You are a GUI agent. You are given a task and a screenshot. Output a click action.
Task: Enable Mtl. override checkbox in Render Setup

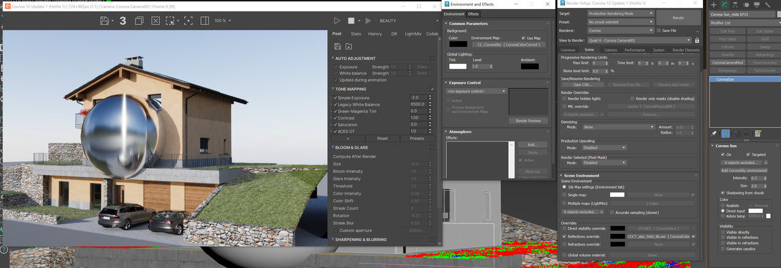point(564,106)
